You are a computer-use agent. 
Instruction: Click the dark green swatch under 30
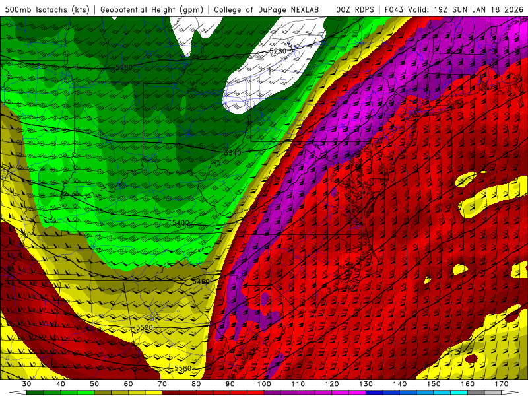pos(35,393)
